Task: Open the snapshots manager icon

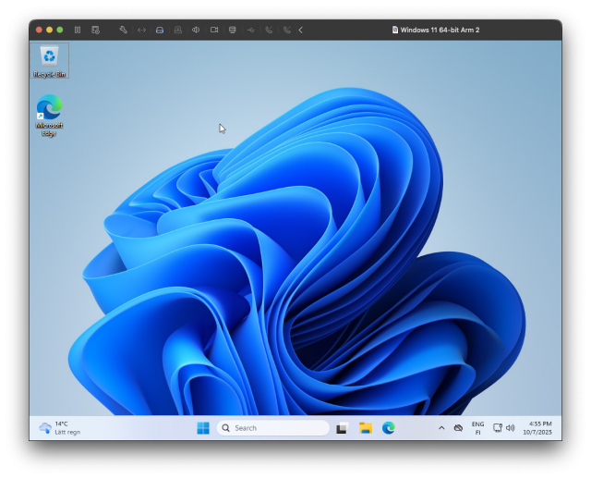Action: point(95,30)
